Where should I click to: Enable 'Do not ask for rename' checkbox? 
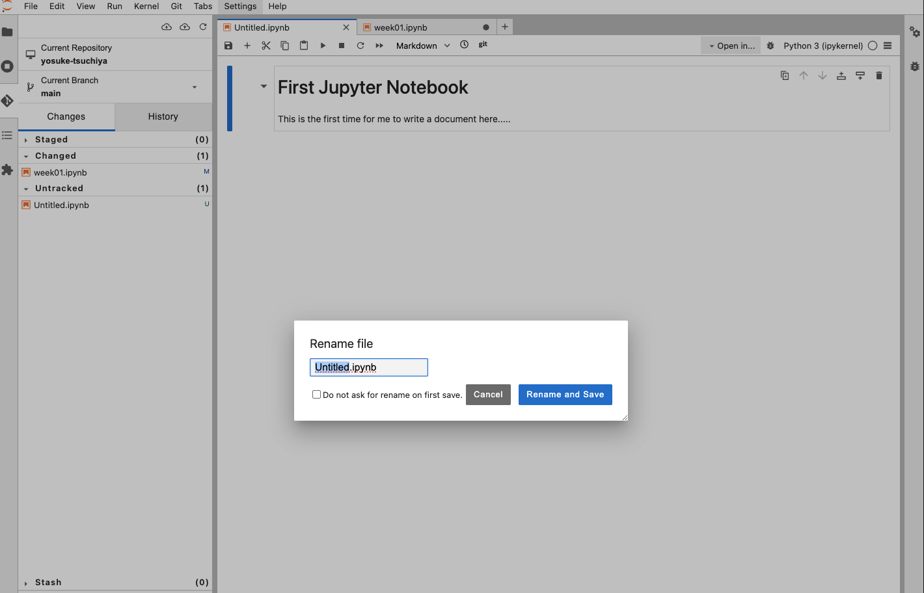316,395
